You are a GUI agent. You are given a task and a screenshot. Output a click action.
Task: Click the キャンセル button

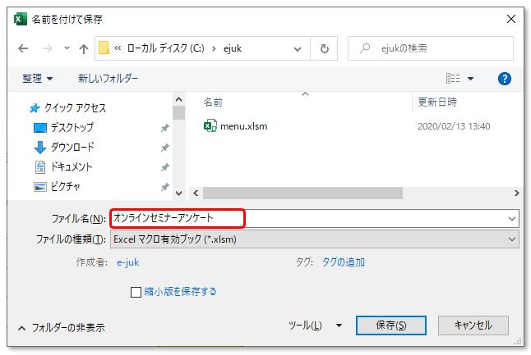473,325
